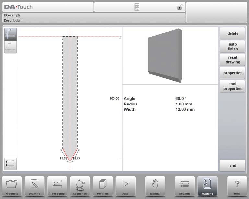Viewport: 249px width, 199px height.
Task: Select the Machine mode button
Action: click(207, 186)
